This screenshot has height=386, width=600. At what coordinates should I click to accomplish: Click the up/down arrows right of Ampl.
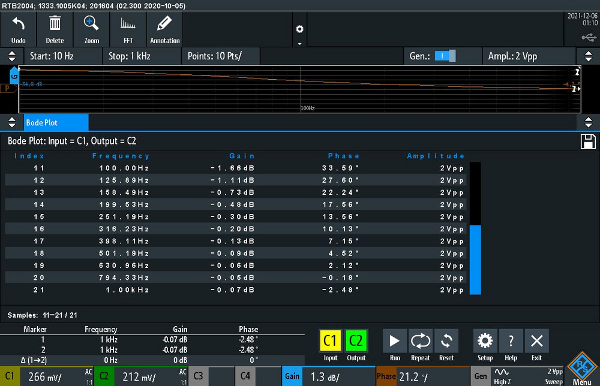click(588, 56)
